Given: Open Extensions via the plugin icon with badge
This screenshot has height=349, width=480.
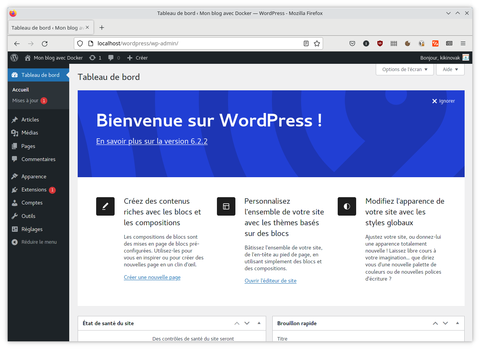Looking at the screenshot, I should click(14, 189).
